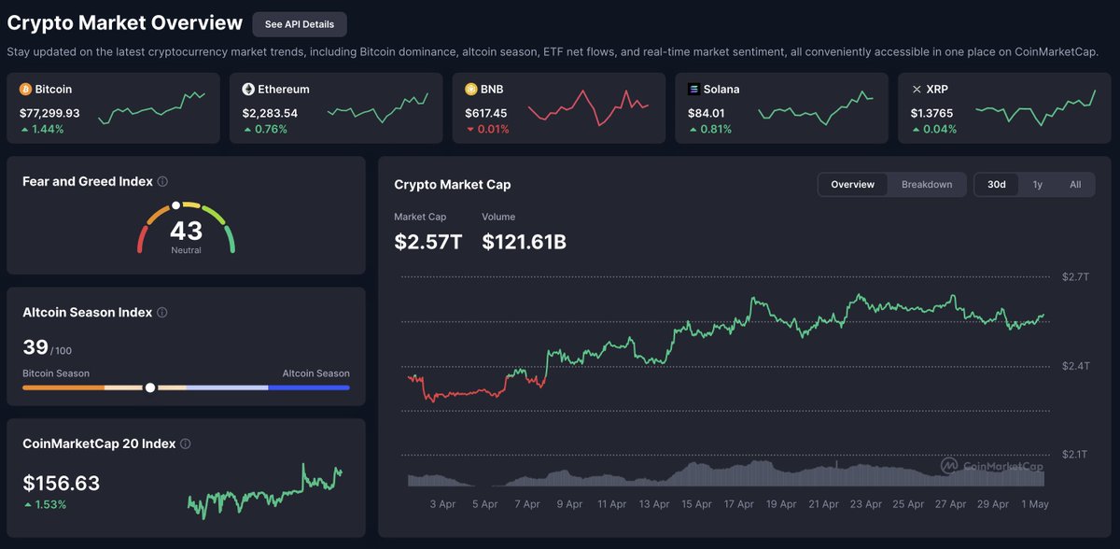Click the Altcoin Season slider marker
1120x549 pixels.
(x=150, y=387)
